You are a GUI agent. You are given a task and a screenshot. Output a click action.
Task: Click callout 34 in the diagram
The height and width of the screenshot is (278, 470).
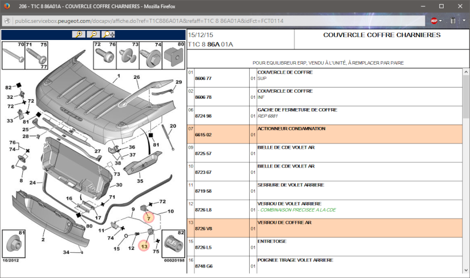tap(66, 252)
